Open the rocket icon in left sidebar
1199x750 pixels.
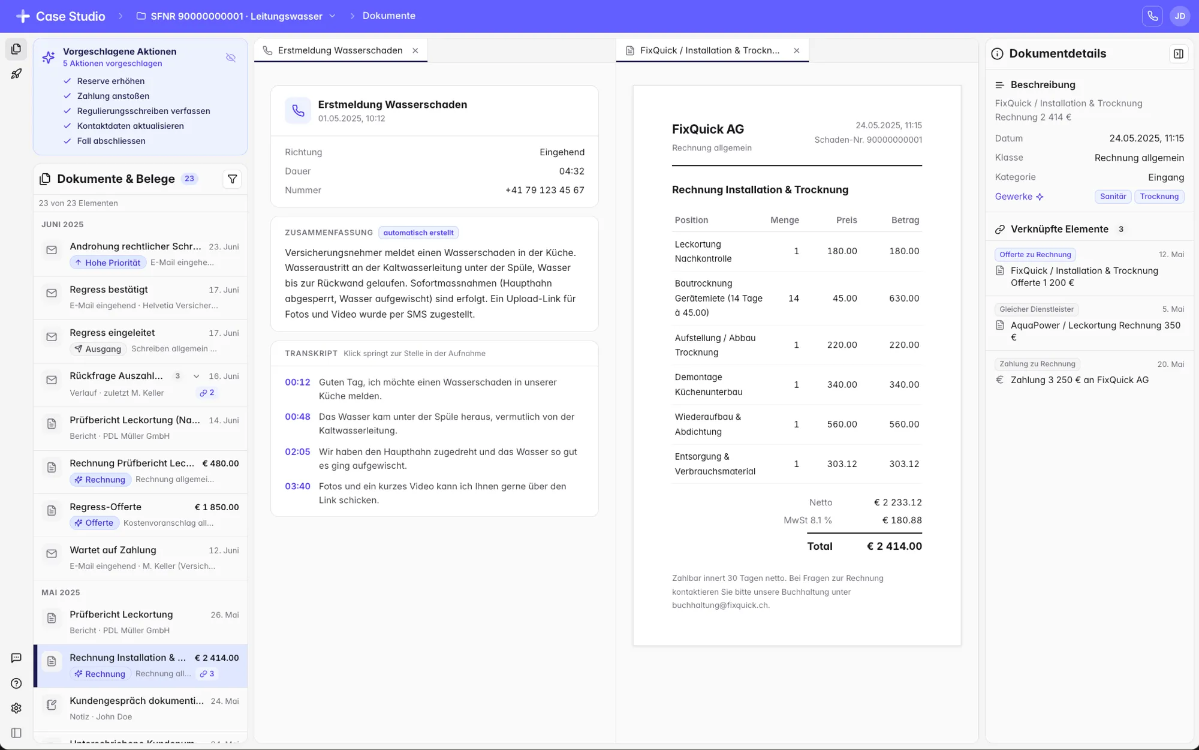point(16,74)
